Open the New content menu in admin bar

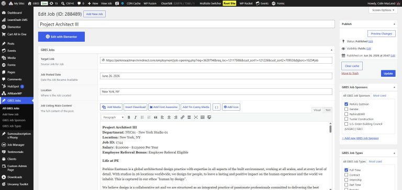click(x=93, y=4)
